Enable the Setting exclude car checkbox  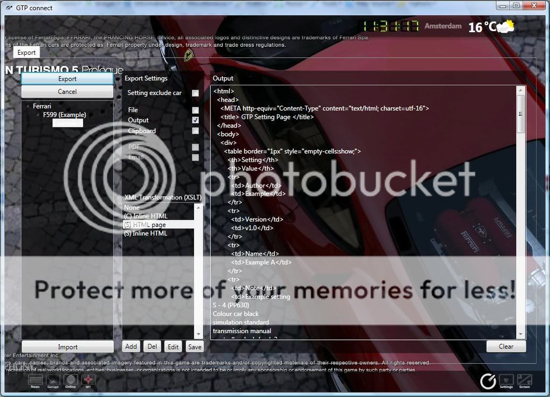(196, 93)
